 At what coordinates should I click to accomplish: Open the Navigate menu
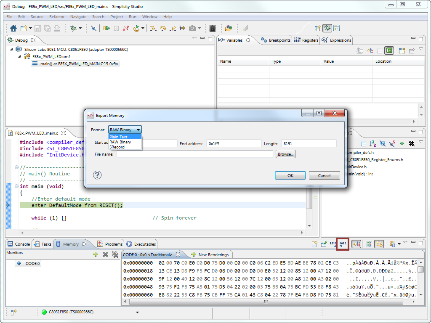click(78, 17)
